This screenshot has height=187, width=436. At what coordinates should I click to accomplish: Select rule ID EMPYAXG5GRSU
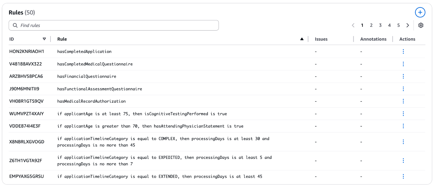tap(26, 176)
